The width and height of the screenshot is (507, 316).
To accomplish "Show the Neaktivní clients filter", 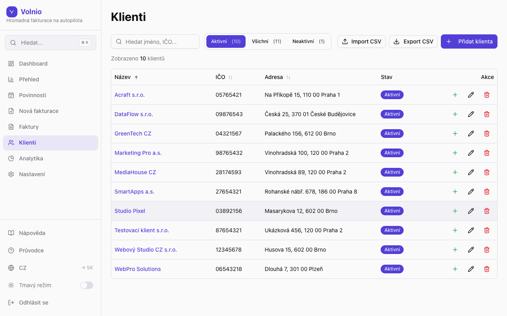I will (308, 41).
